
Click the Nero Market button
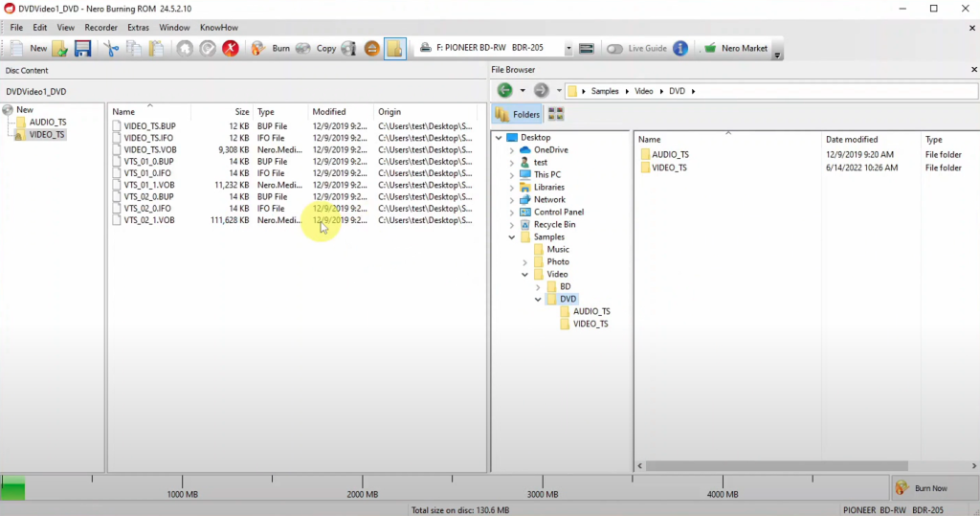tap(735, 48)
